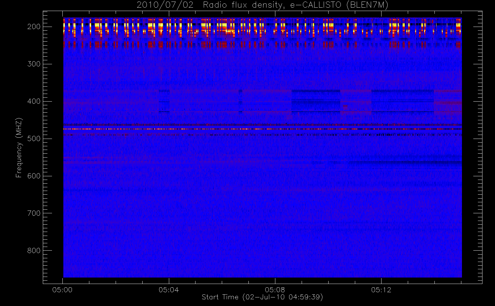Image resolution: width=495 pixels, height=306 pixels.
Task: Click the 05:12 time tick label
Action: [x=381, y=290]
